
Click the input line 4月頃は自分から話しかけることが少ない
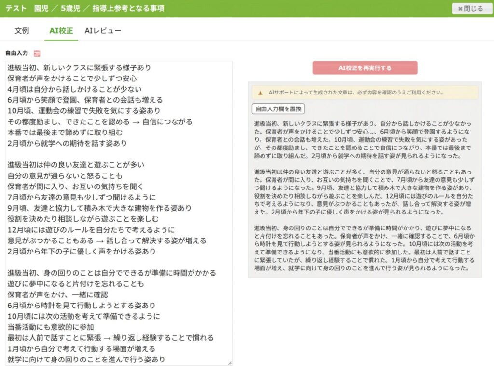74,89
